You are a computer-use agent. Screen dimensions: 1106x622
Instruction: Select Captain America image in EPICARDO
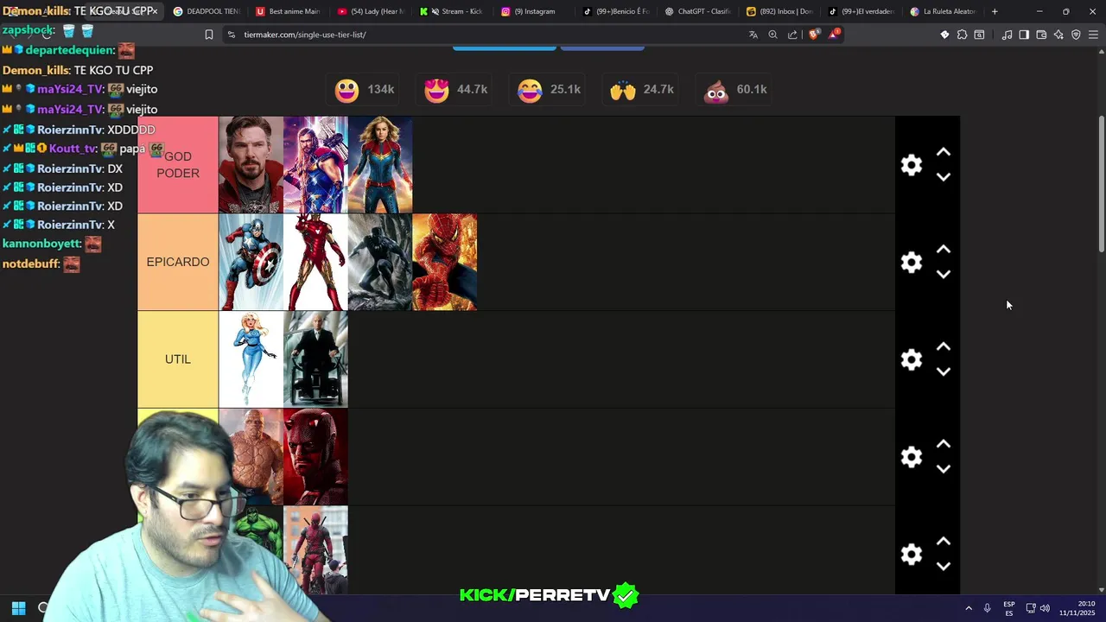pos(251,262)
